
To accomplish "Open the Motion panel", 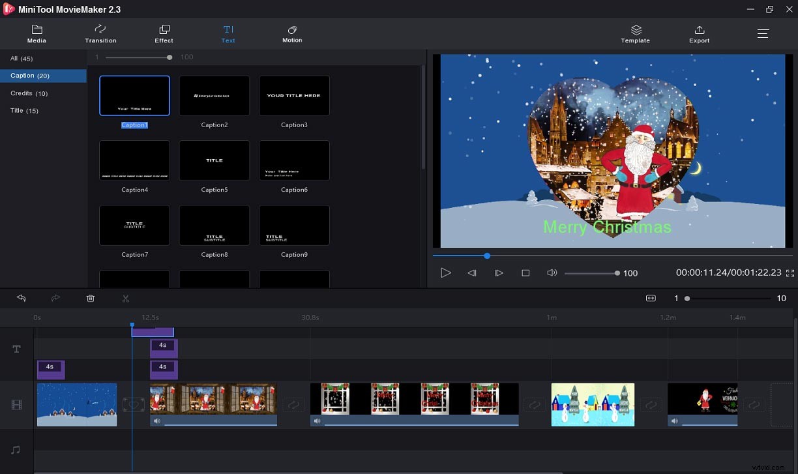I will [x=292, y=33].
